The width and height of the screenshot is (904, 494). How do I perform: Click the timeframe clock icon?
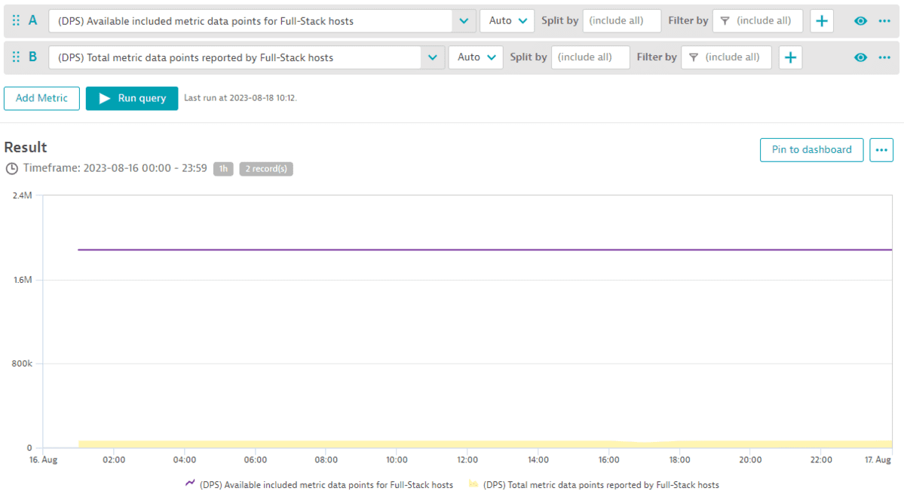click(11, 168)
